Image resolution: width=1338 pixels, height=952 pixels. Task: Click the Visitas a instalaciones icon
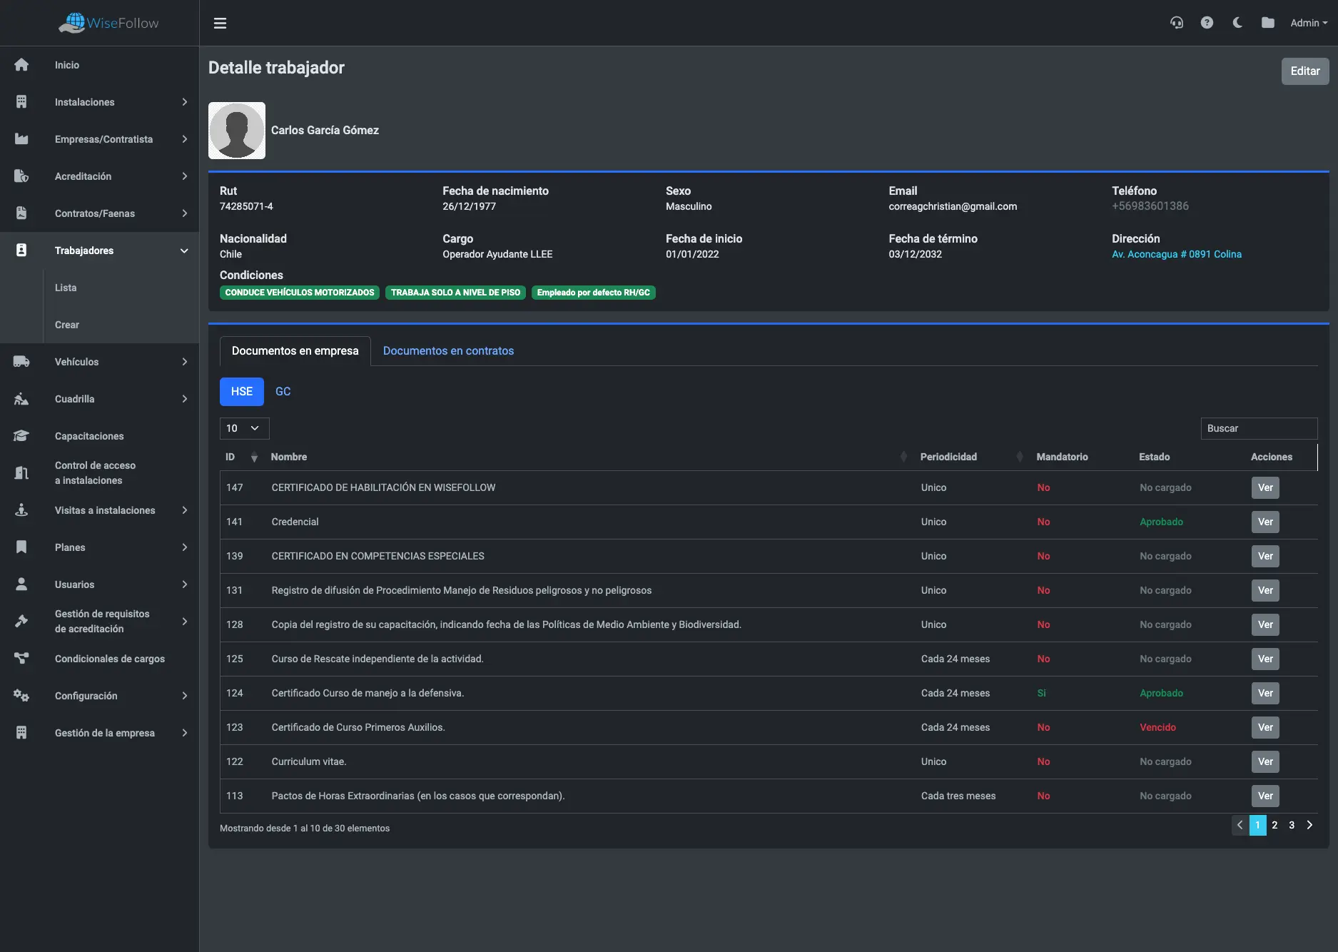point(21,510)
